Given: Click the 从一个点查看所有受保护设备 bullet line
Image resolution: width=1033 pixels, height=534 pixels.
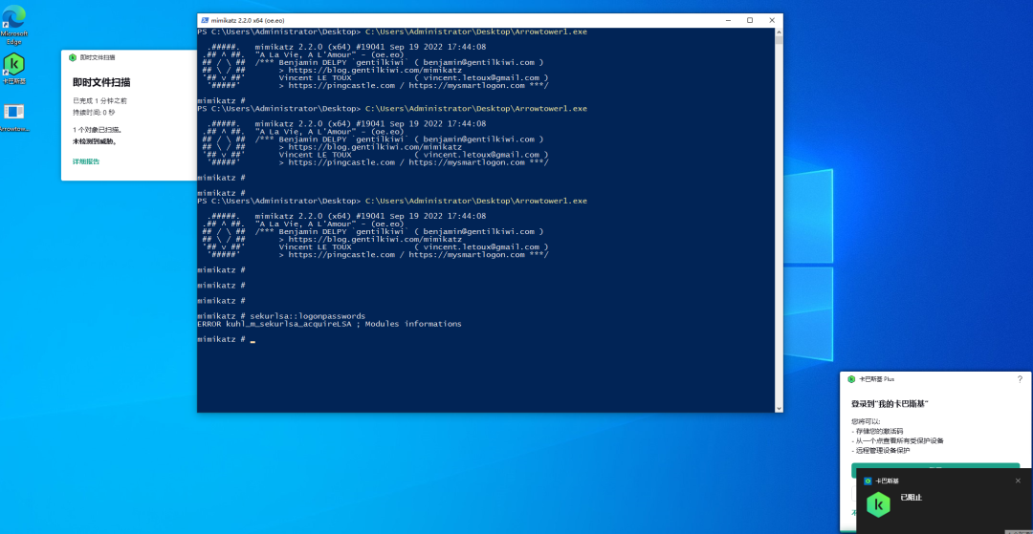Looking at the screenshot, I should coord(897,441).
